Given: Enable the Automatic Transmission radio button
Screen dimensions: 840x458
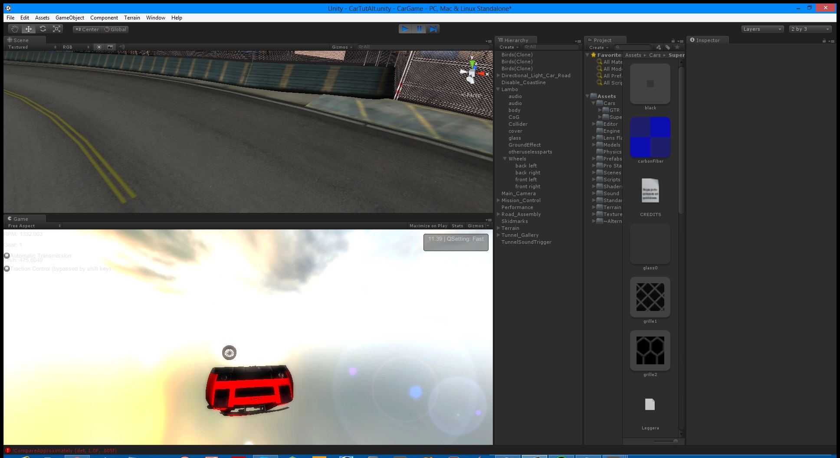Looking at the screenshot, I should (x=7, y=255).
